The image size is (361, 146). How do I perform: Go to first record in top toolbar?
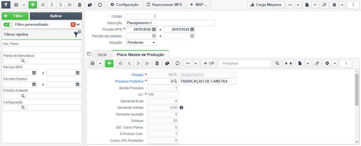pos(43,5)
